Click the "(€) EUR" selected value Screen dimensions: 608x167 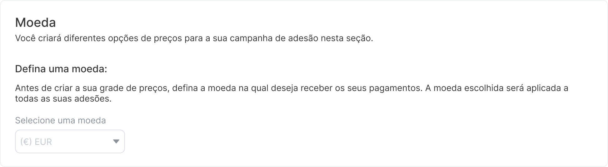pyautogui.click(x=36, y=142)
